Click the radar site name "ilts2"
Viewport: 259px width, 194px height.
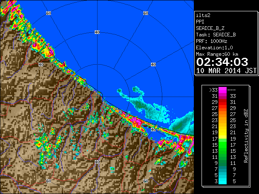point(203,15)
